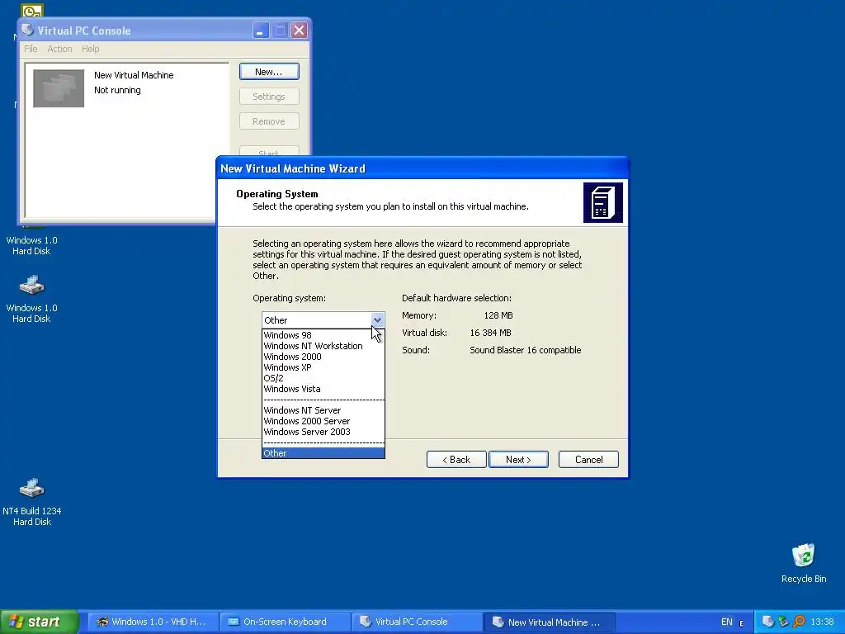Click the Settings button in Virtual PC Console
This screenshot has height=634, width=845.
click(x=269, y=97)
